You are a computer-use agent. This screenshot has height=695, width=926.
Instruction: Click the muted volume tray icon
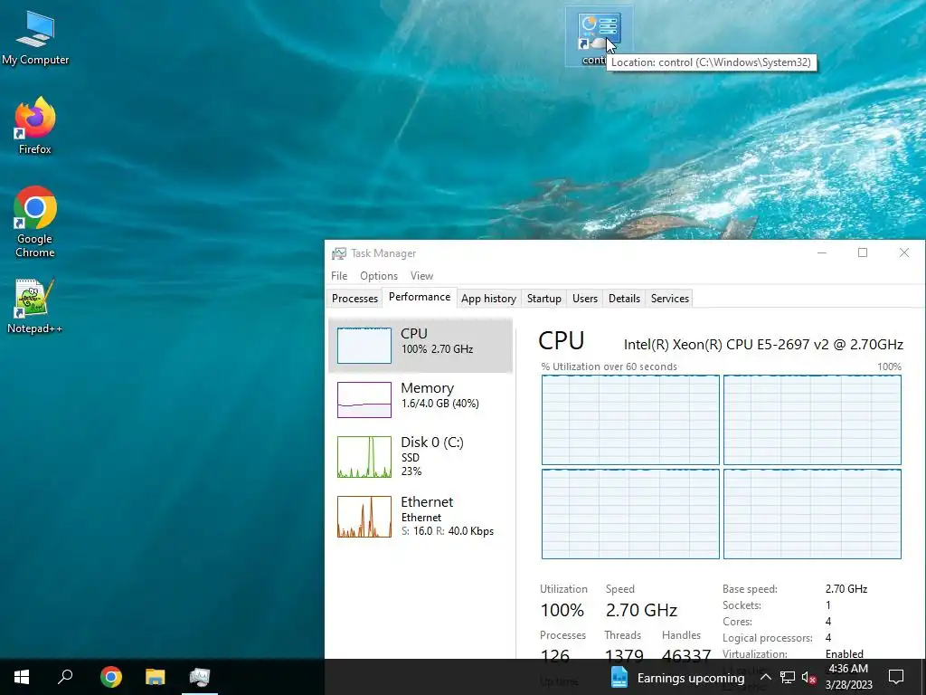point(808,677)
